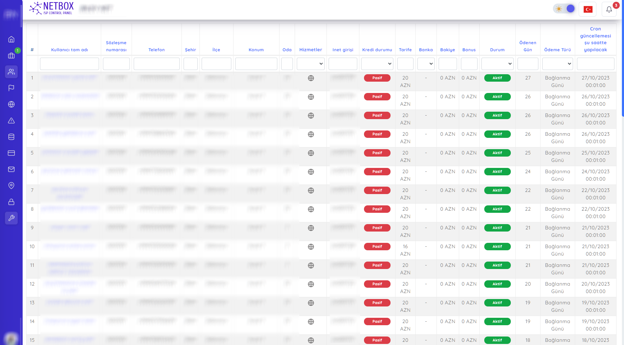Expand the Hizmetler filter dropdown
Viewport: 624px width, 345px height.
310,64
